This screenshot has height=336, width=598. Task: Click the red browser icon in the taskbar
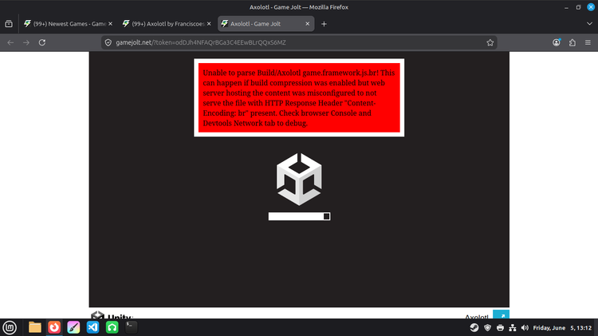[54, 327]
